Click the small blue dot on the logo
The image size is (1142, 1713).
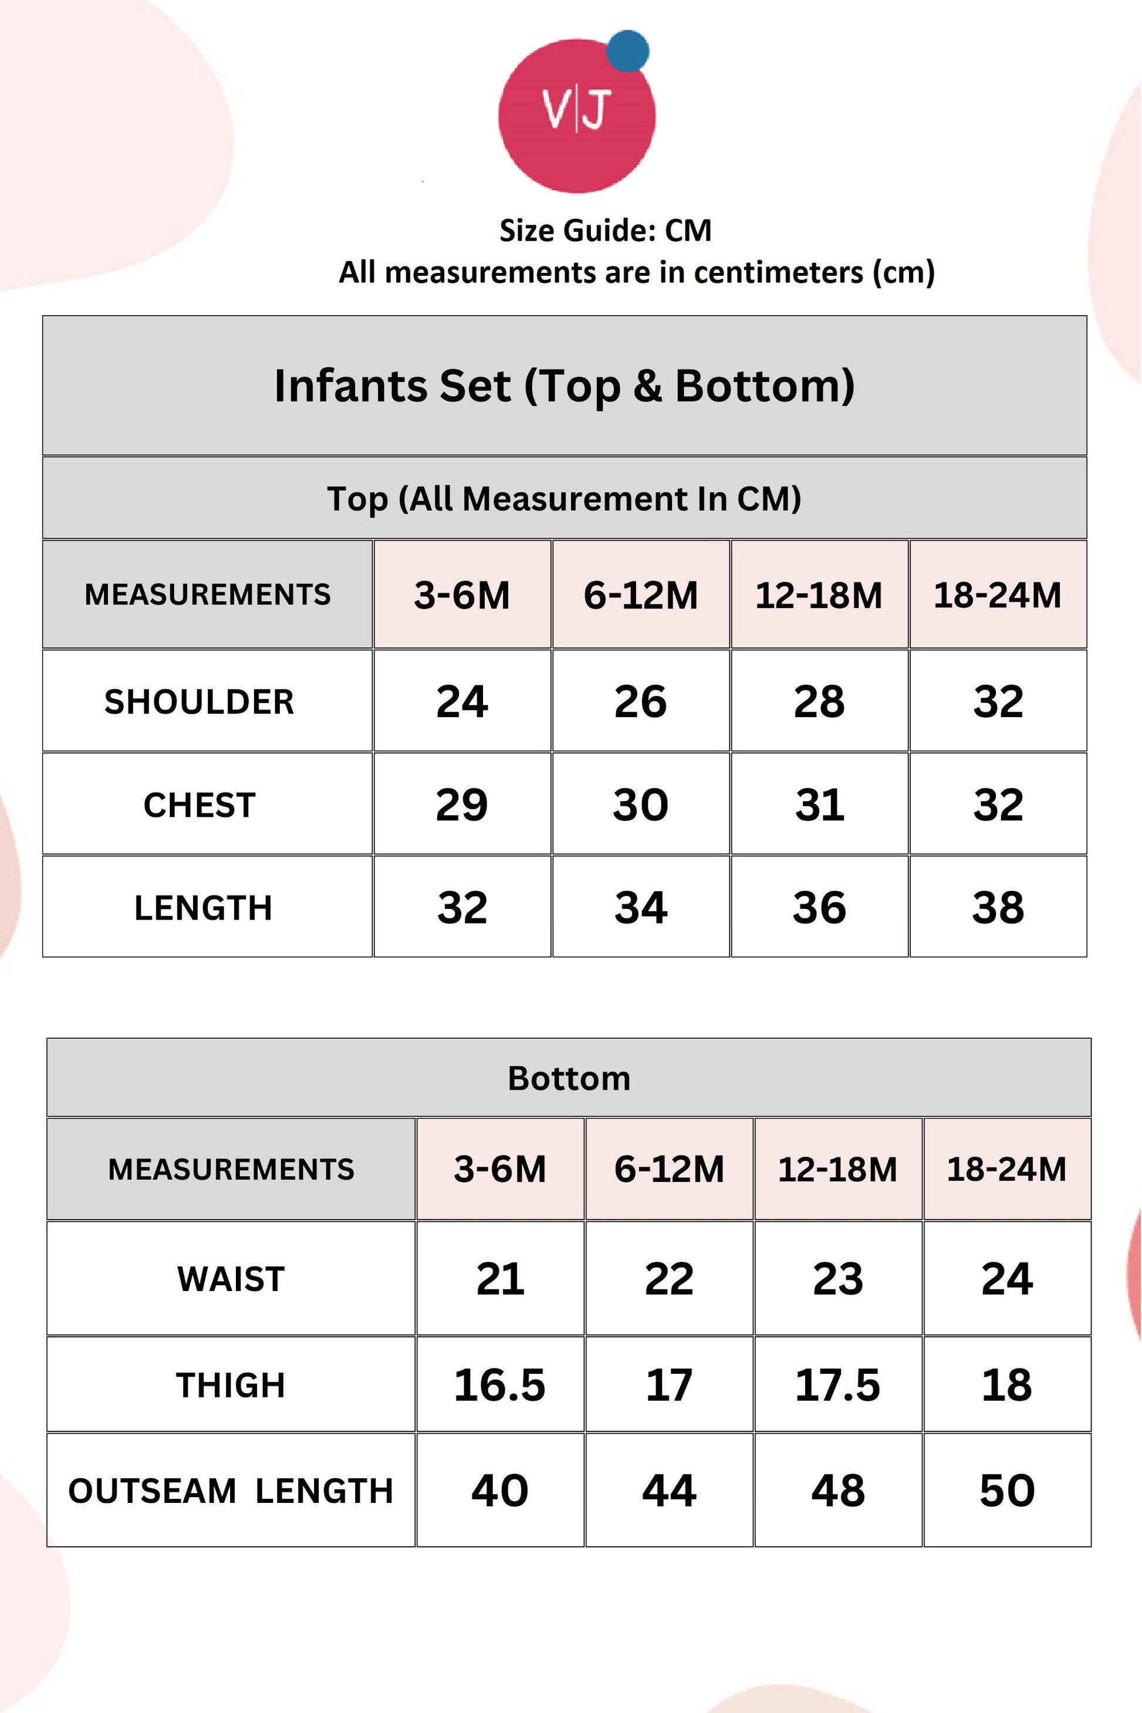pos(627,51)
